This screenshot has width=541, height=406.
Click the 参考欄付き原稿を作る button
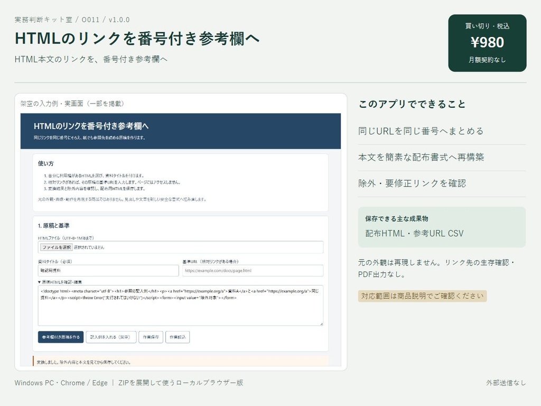pos(61,337)
